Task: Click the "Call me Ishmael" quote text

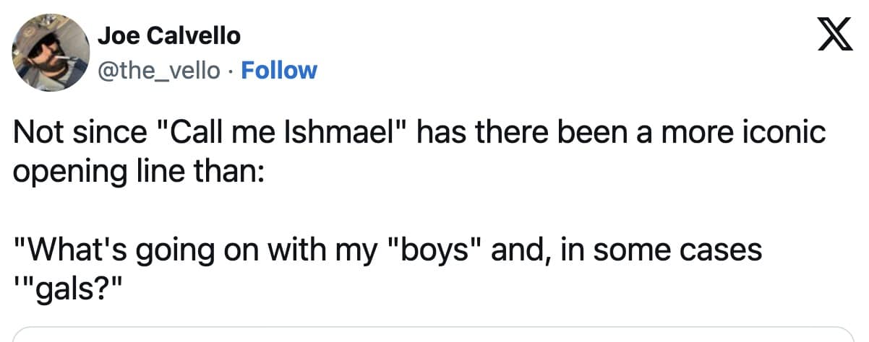Action: [x=282, y=134]
